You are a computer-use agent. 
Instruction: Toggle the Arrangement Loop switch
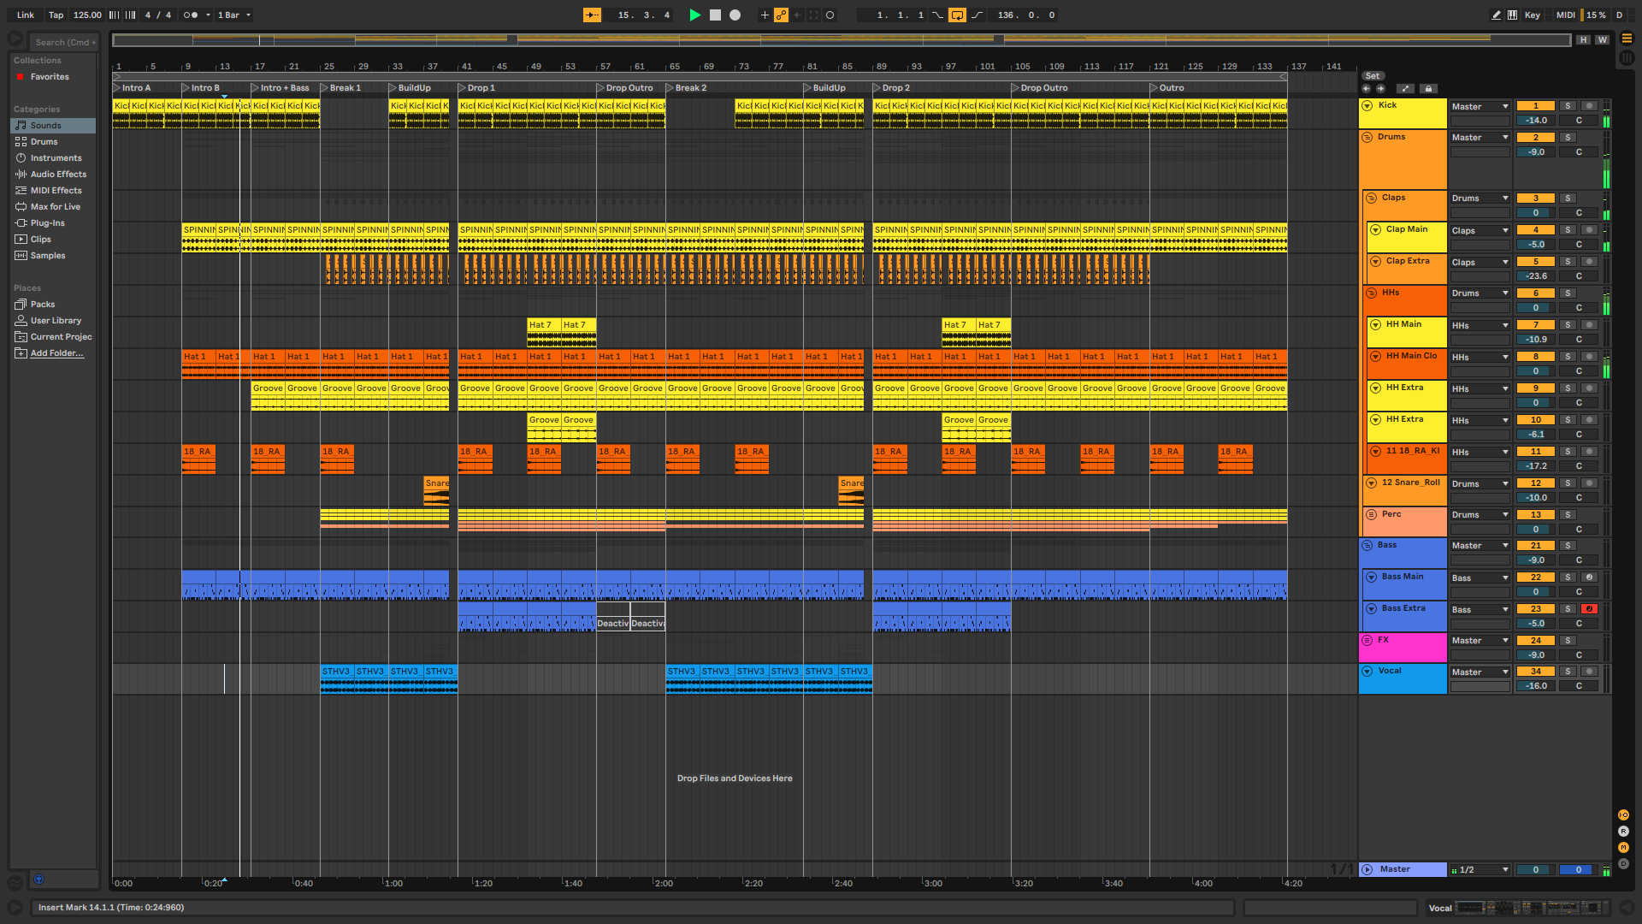[x=957, y=15]
